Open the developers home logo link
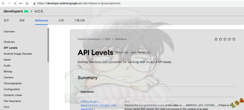 point(16,11)
